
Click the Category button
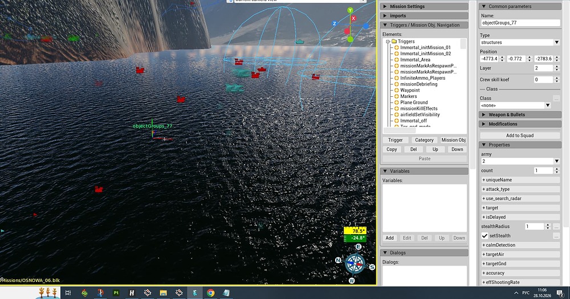[x=424, y=140]
